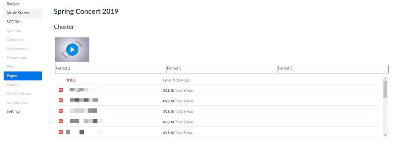Image resolution: width=397 pixels, height=151 pixels.
Task: Open the Syllabus sidebar link
Action: point(14,31)
